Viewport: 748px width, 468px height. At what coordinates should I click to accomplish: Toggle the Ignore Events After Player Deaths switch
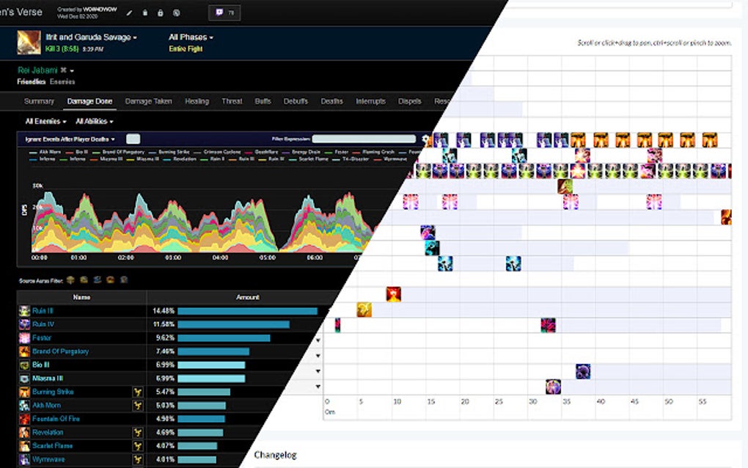tap(133, 138)
